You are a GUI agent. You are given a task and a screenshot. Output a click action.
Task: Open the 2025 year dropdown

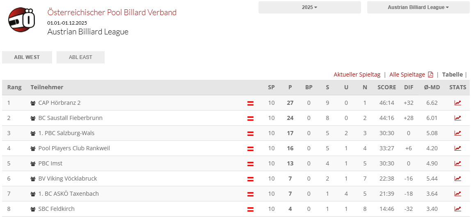click(x=309, y=7)
